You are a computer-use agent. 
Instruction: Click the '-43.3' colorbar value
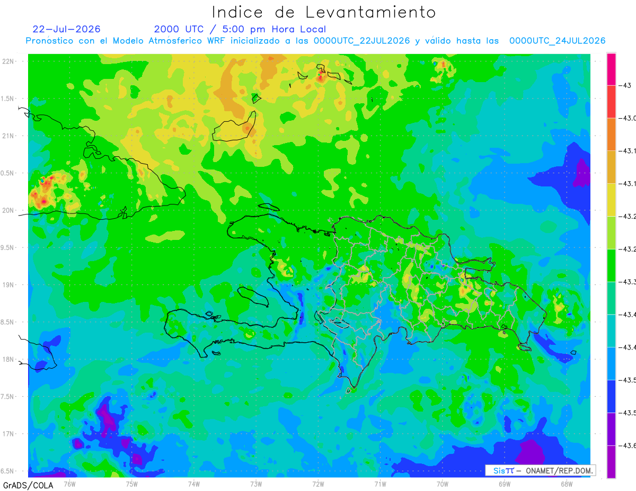pos(628,282)
